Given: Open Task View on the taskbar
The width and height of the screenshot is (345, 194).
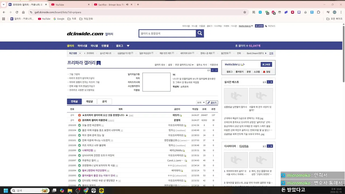Looking at the screenshot, I should pos(54,190).
